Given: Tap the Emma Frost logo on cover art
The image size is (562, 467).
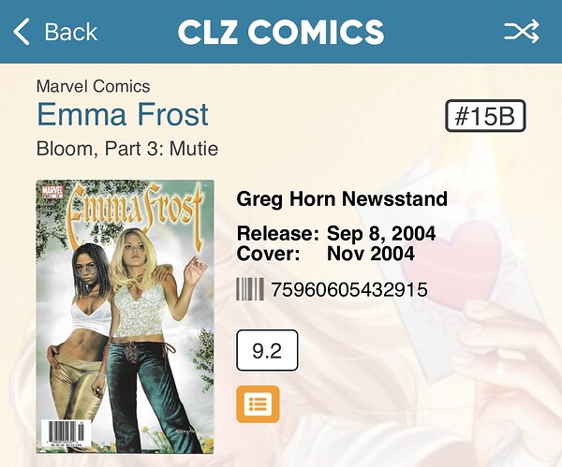Looking at the screenshot, I should click(136, 212).
